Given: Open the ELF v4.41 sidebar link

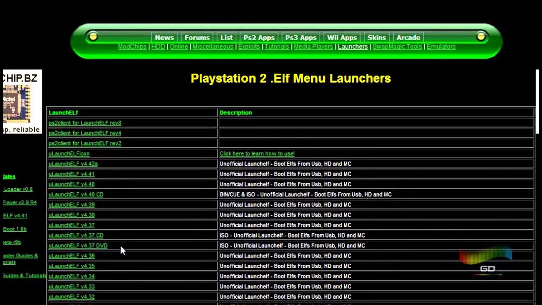Looking at the screenshot, I should click(15, 216).
